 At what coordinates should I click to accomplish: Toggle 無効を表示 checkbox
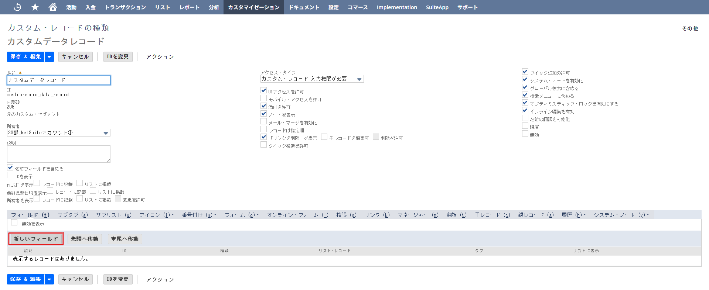click(x=14, y=222)
